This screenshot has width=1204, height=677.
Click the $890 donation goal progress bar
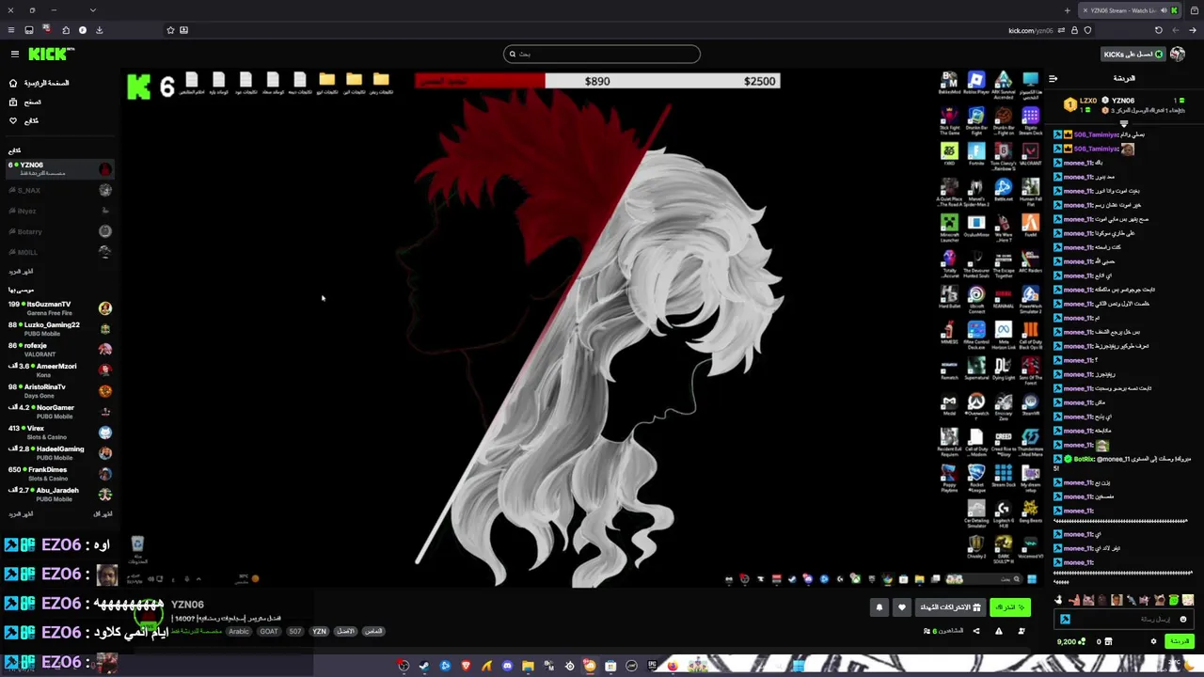click(x=597, y=81)
